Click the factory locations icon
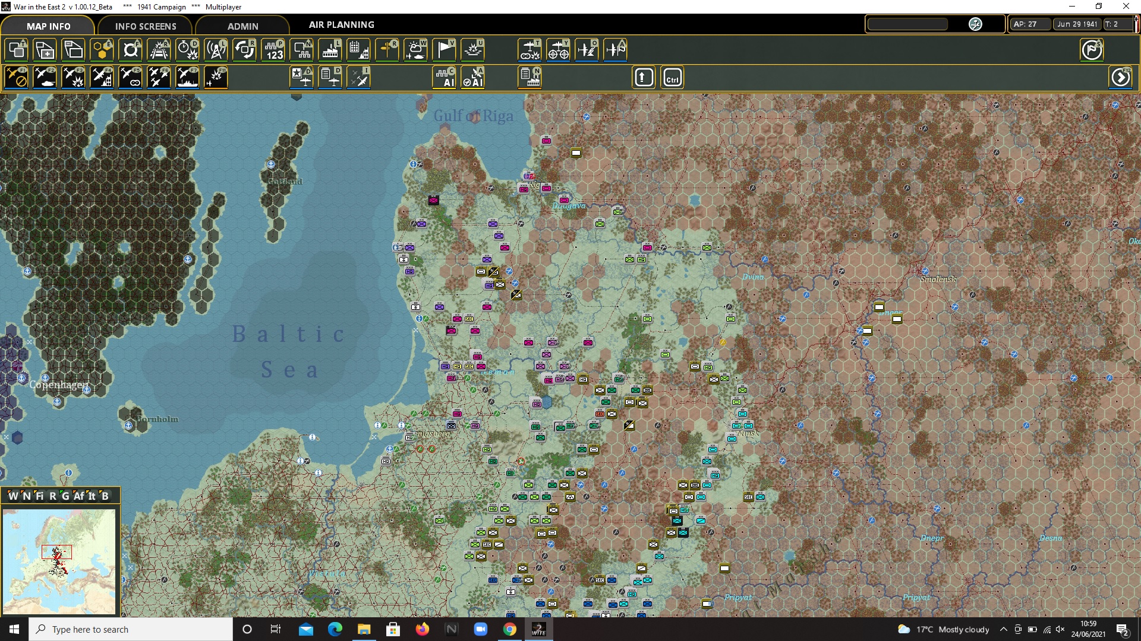Image resolution: width=1141 pixels, height=641 pixels. tap(330, 50)
